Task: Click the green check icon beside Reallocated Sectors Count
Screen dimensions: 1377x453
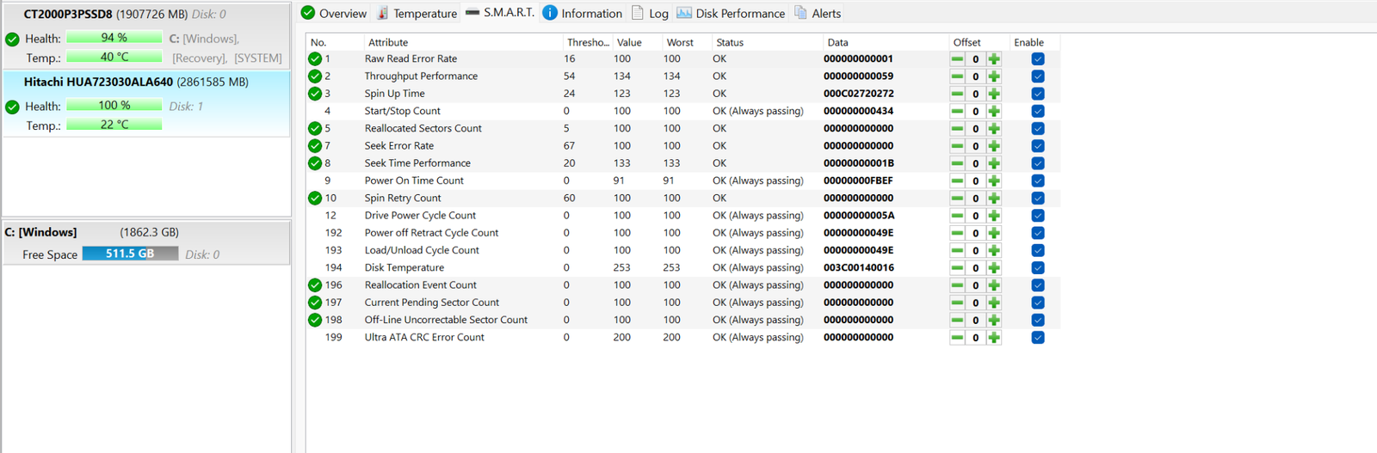Action: pyautogui.click(x=315, y=128)
